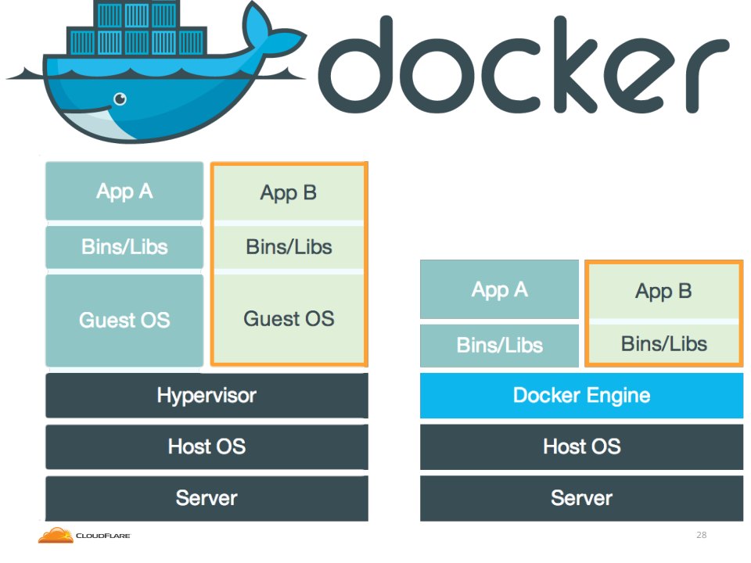Select the 'App B' box in the Guest OS stack
Screen dimensions: 751x563
coord(289,193)
